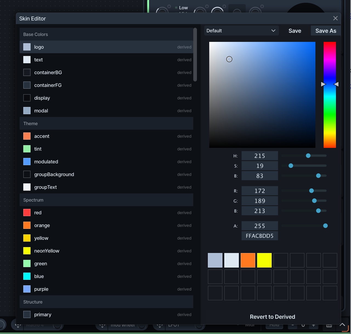
Task: Click the RGB blue value field showing 213
Action: [260, 211]
